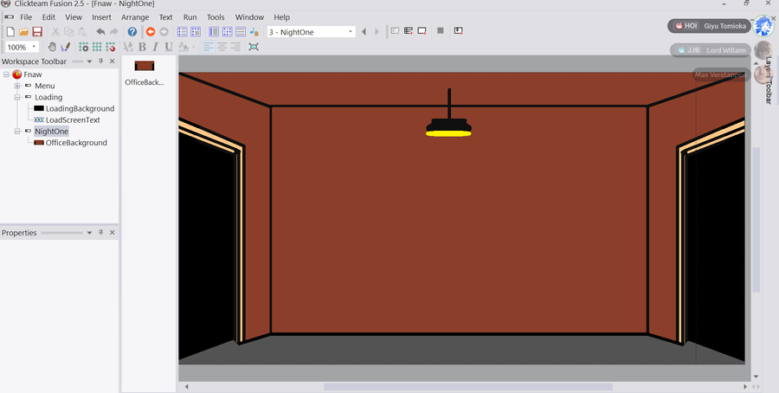Collapse the Loading frame node
The image size is (779, 393).
pyautogui.click(x=17, y=97)
